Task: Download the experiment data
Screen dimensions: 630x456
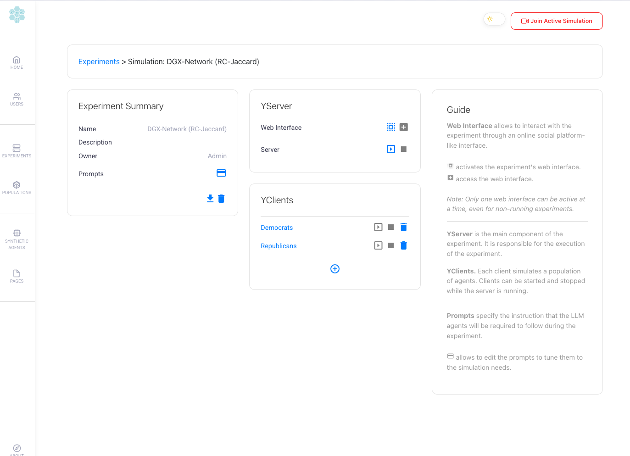Action: [210, 198]
